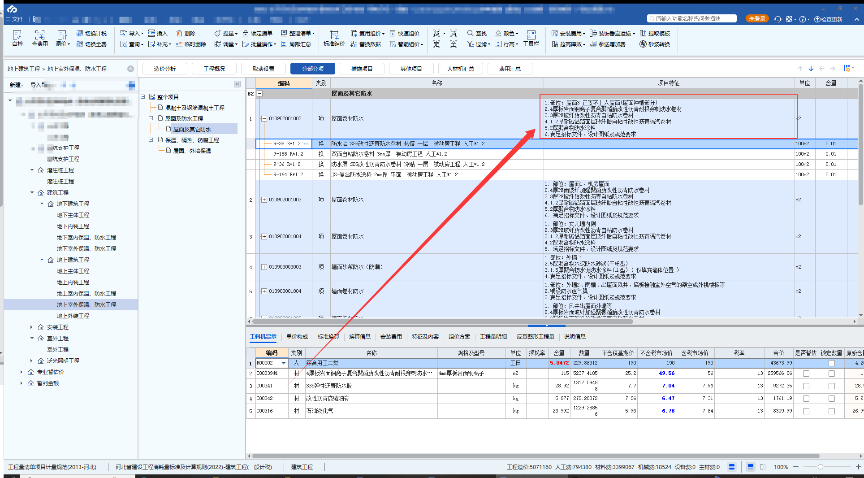Check 锁定数量 box for row C0033@1
Image resolution: width=864 pixels, height=478 pixels.
pyautogui.click(x=832, y=373)
